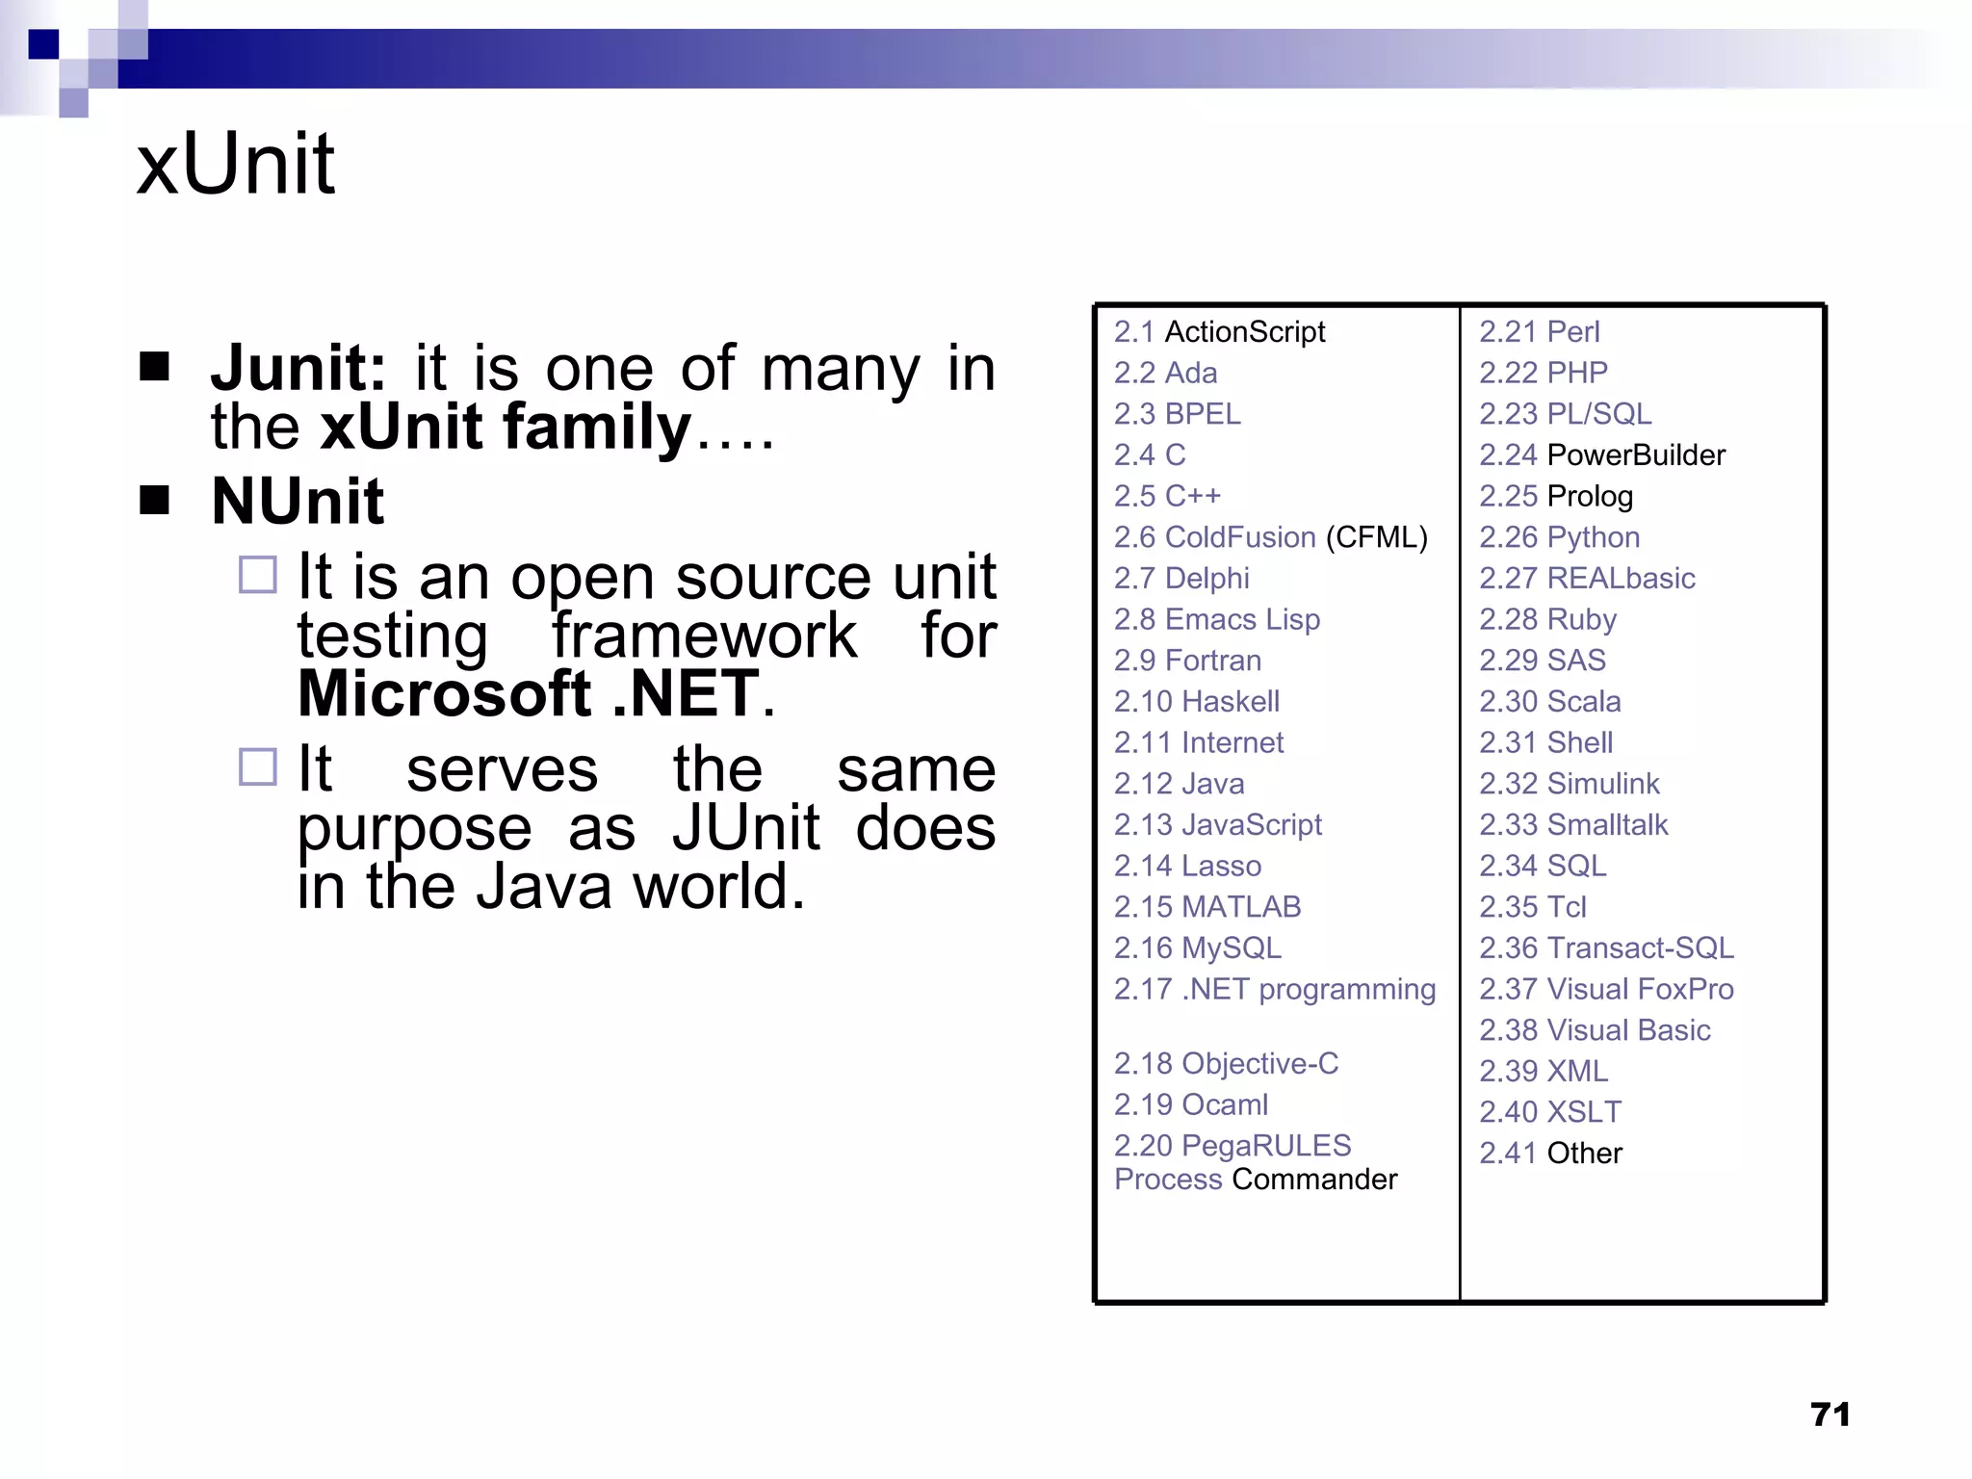The width and height of the screenshot is (1972, 1479).
Task: Select the '2.31 Shell' link
Action: (1546, 742)
